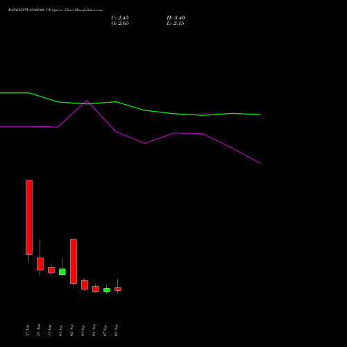Click the '31 Aug' date label
The image size is (347, 347).
tap(49, 330)
